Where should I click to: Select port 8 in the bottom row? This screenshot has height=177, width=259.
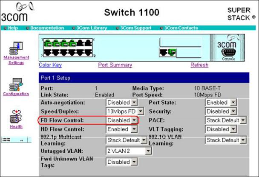tap(56, 52)
